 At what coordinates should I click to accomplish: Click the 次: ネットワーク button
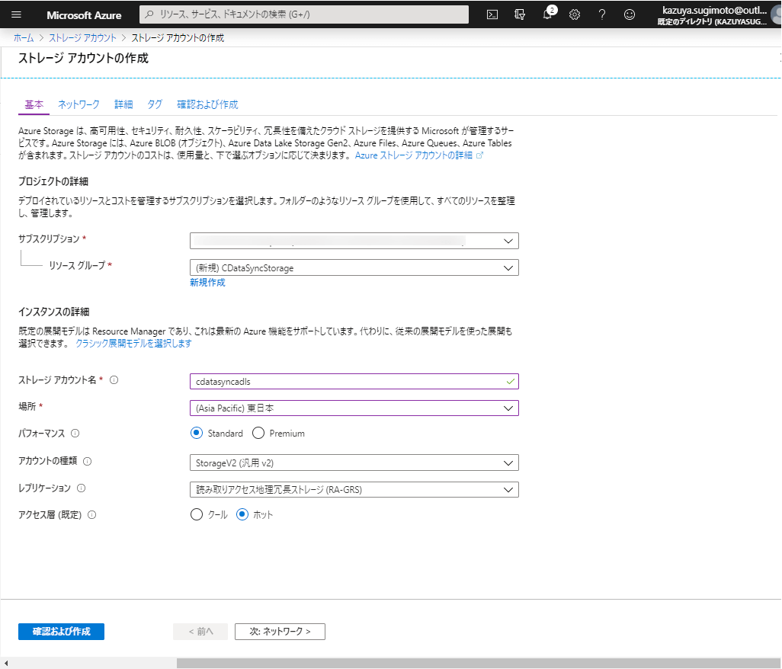(280, 632)
